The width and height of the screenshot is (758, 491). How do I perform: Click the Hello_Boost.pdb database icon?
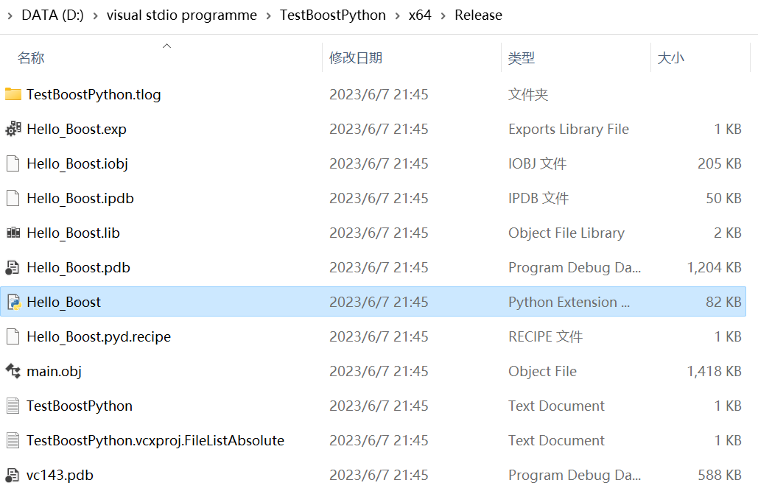(13, 267)
